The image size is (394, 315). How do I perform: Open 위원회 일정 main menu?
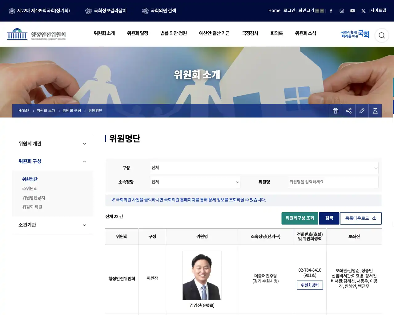tap(138, 33)
